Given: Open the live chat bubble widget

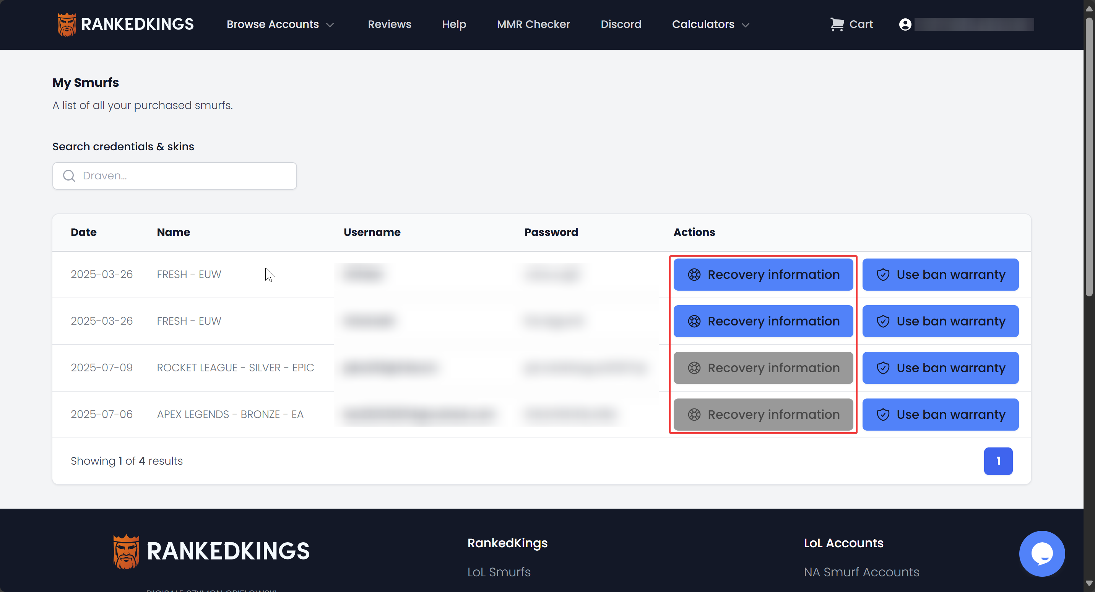Looking at the screenshot, I should click(1041, 553).
